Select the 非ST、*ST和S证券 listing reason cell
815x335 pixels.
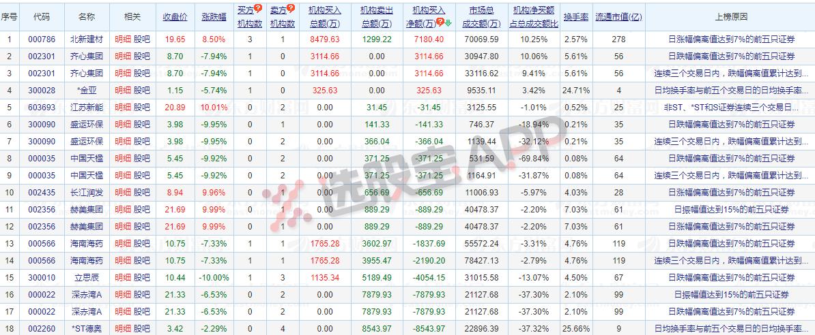pos(731,108)
